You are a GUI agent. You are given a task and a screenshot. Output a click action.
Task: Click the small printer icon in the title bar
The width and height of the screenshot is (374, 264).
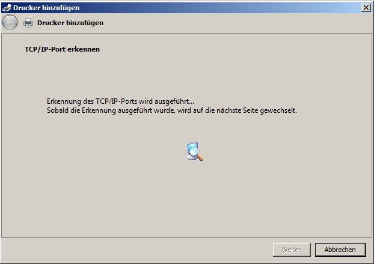tap(7, 8)
